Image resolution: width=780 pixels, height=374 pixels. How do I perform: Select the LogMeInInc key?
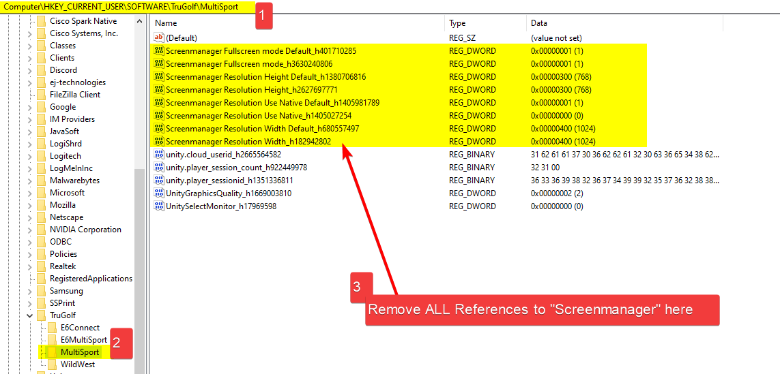(x=71, y=168)
